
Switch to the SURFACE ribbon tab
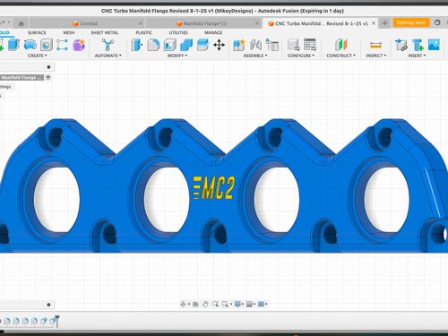pyautogui.click(x=37, y=32)
